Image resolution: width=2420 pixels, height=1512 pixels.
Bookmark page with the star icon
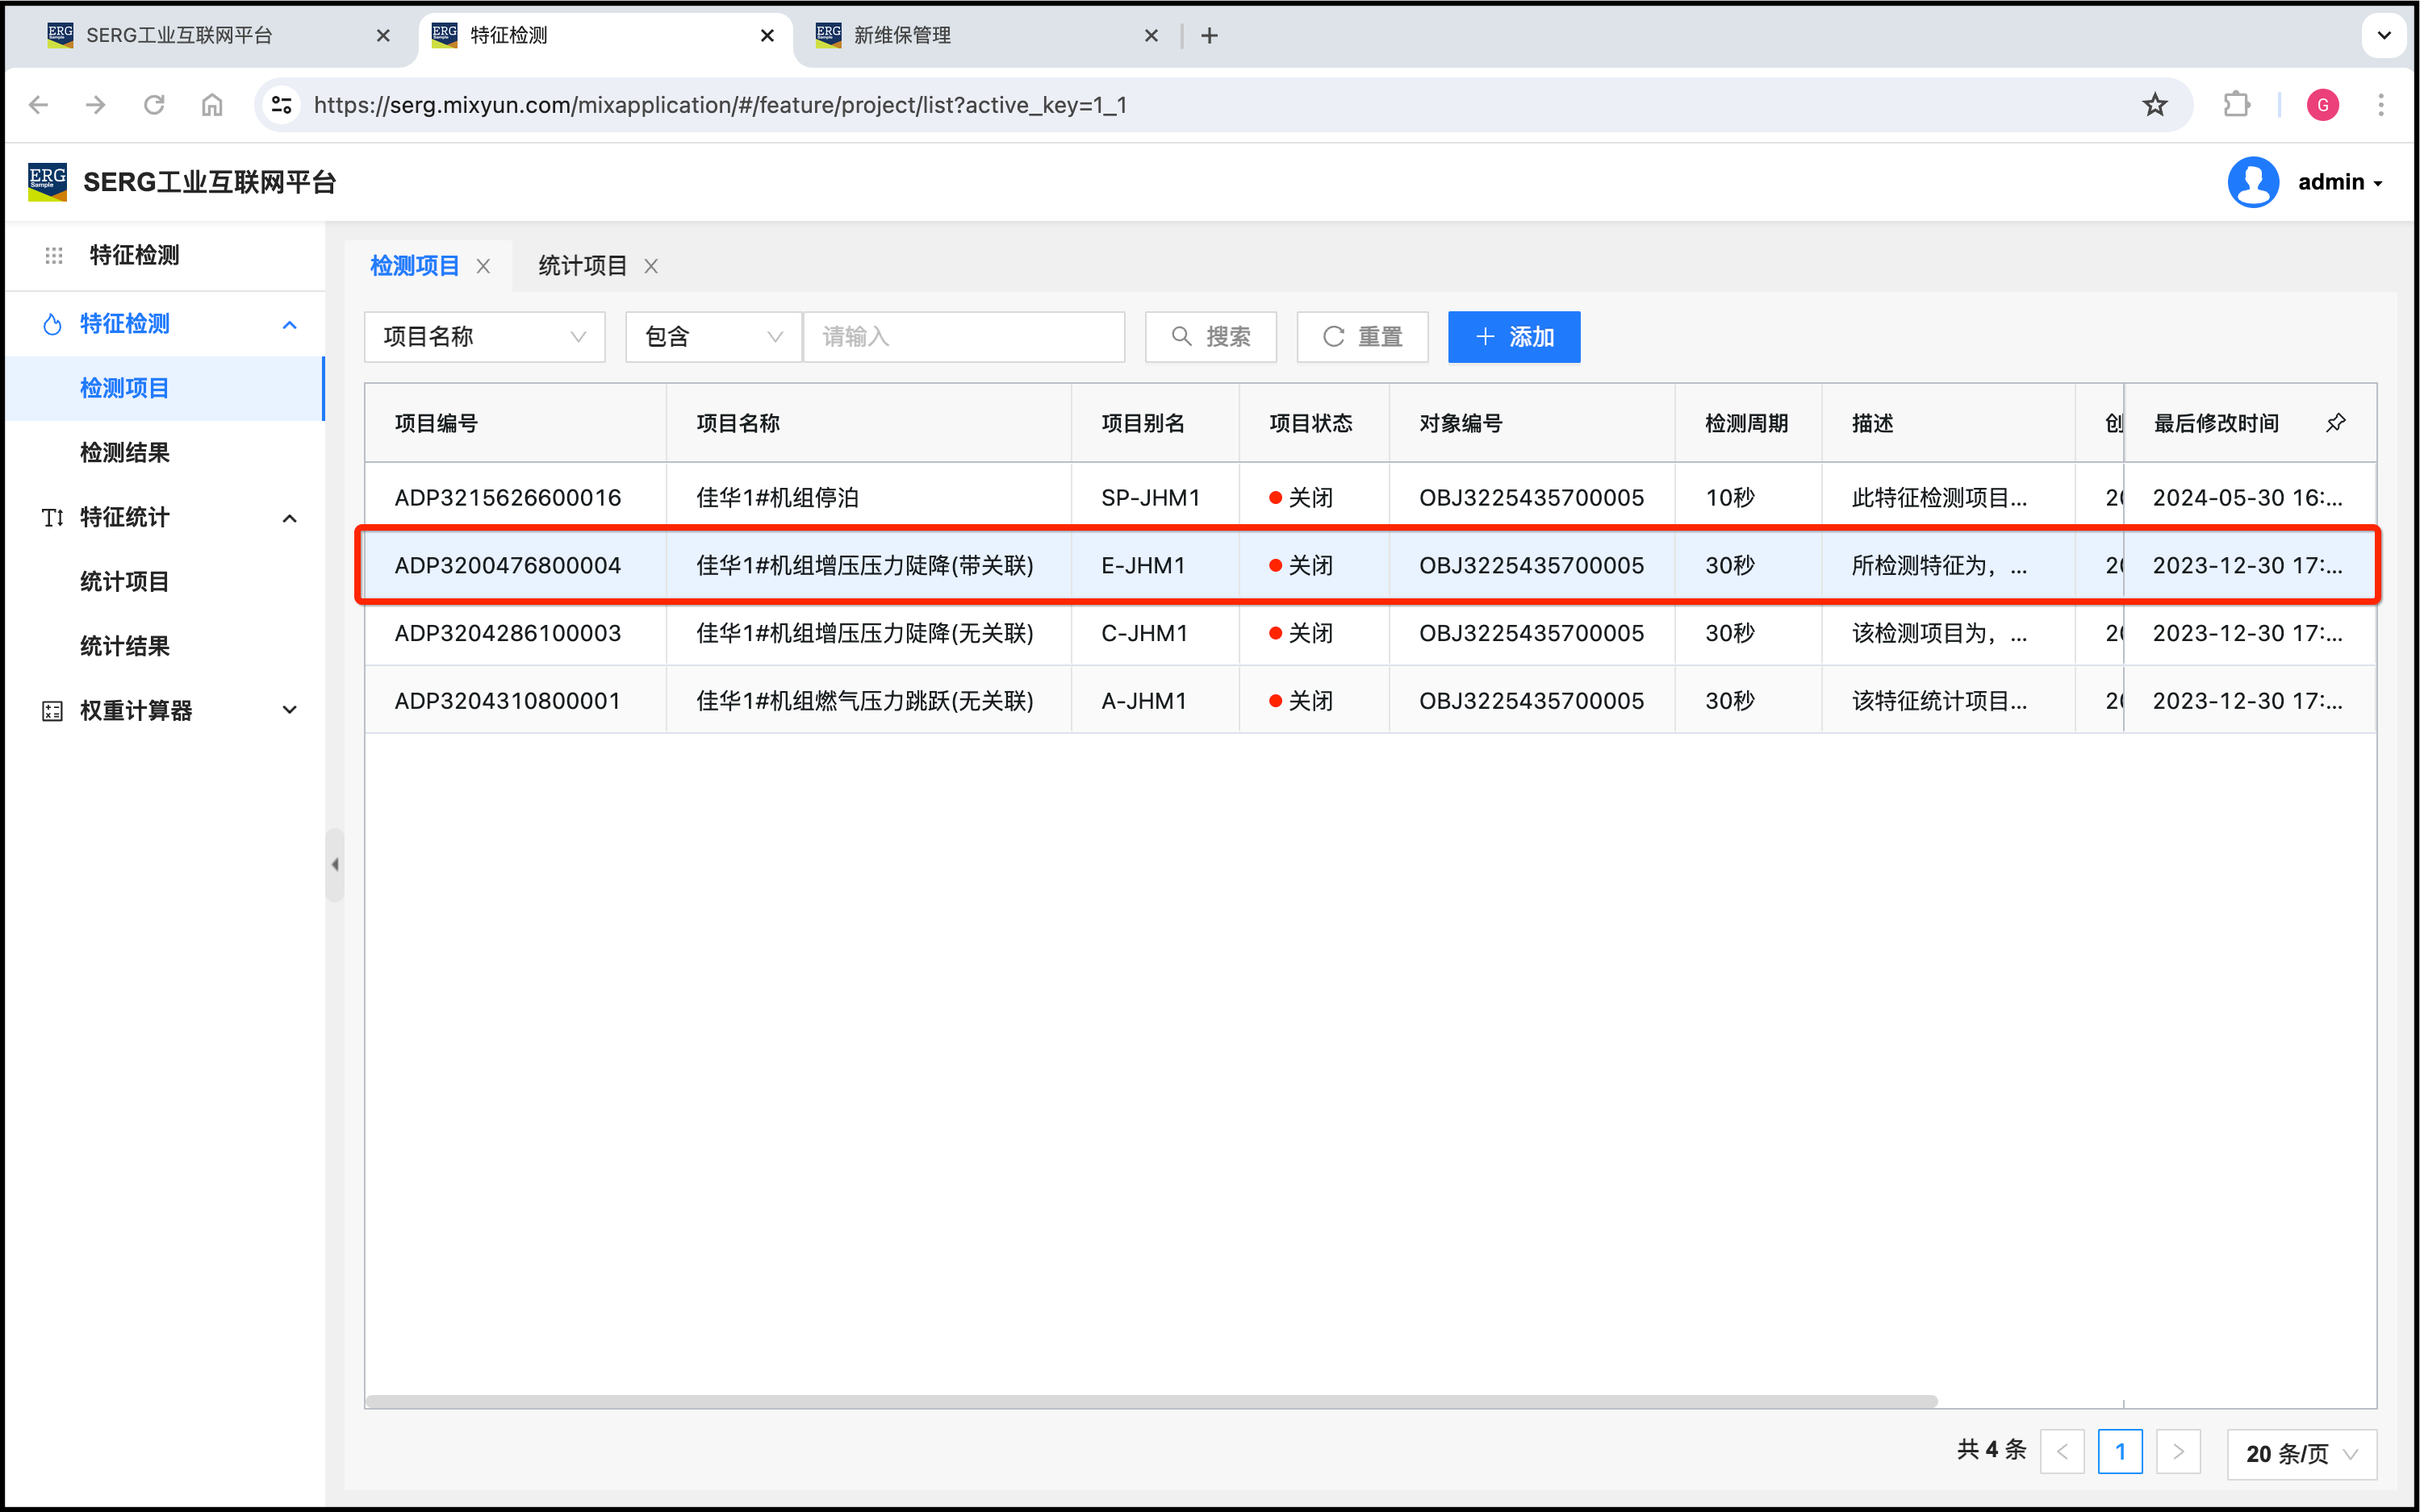(2155, 105)
